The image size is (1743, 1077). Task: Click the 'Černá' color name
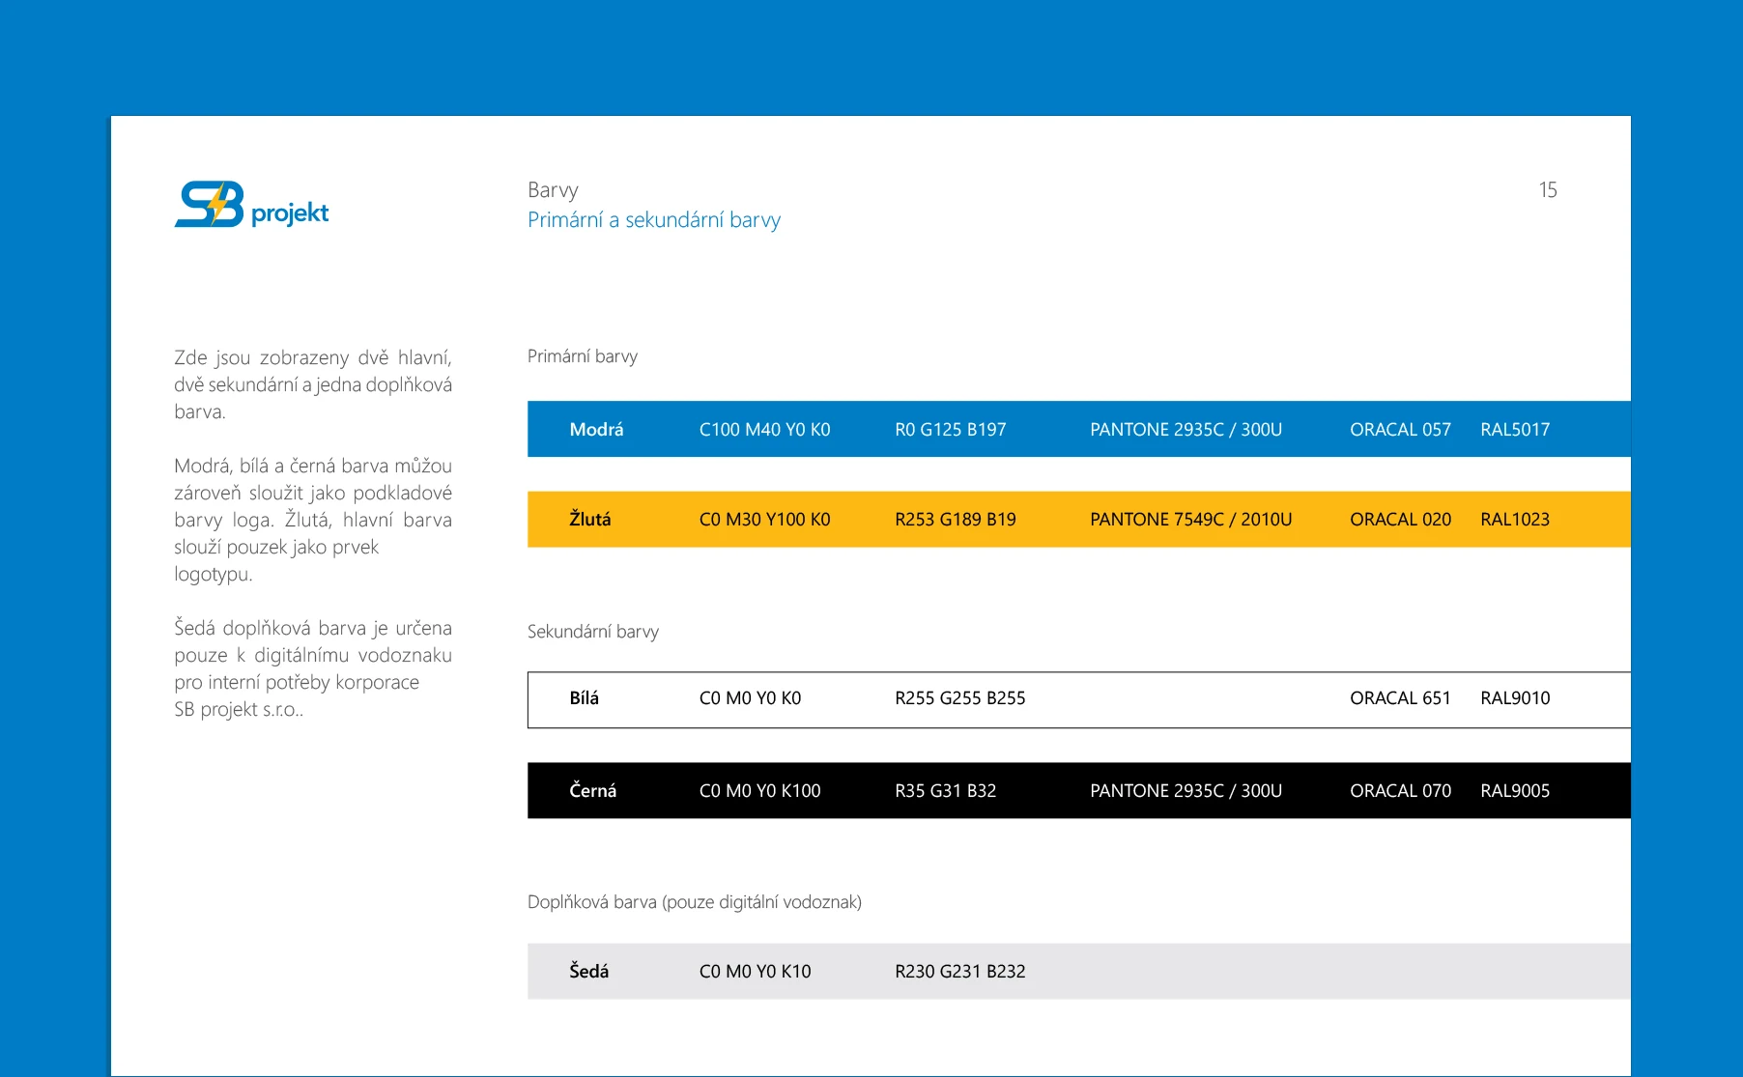pos(592,790)
